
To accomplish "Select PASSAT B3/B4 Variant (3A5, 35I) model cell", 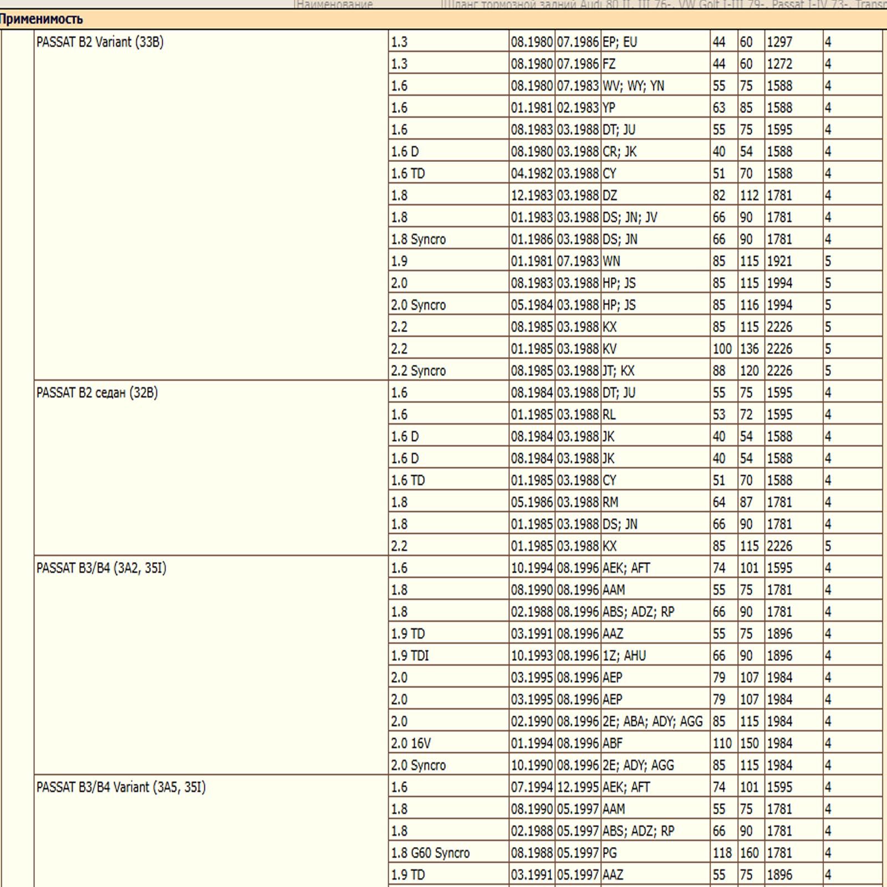I will [x=211, y=832].
